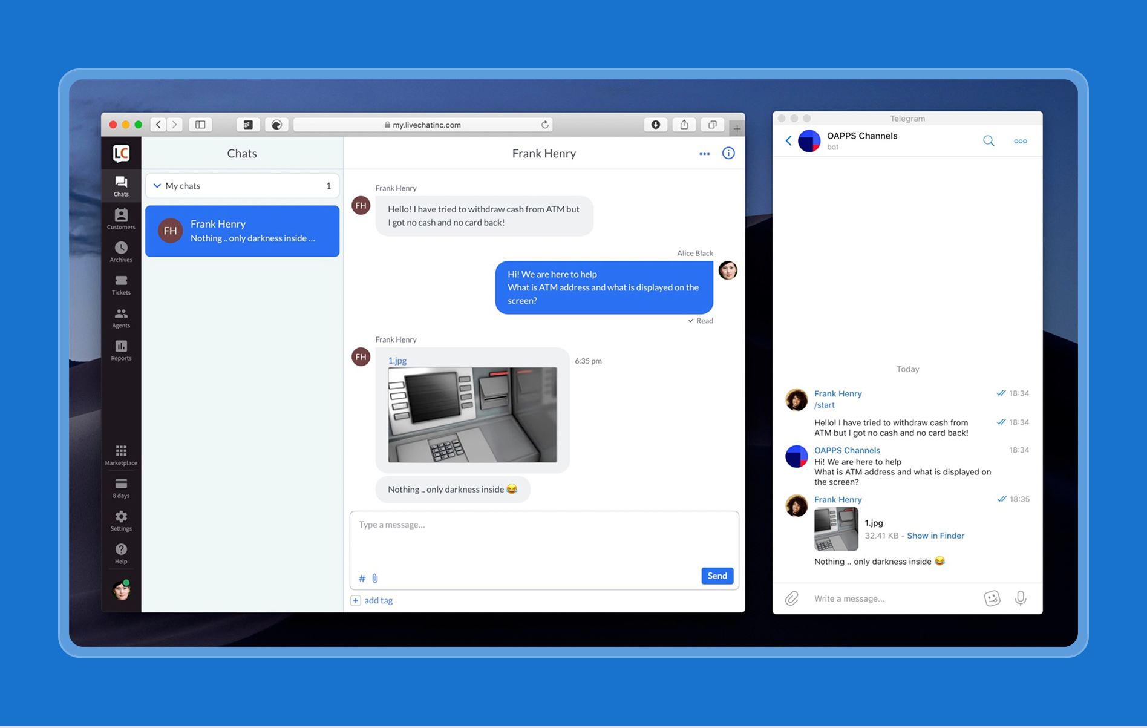Click Show in Finder link
The height and width of the screenshot is (728, 1147).
click(935, 536)
